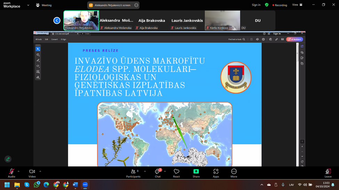The image size is (339, 190).
Task: Open the More options menu
Action: click(234, 173)
